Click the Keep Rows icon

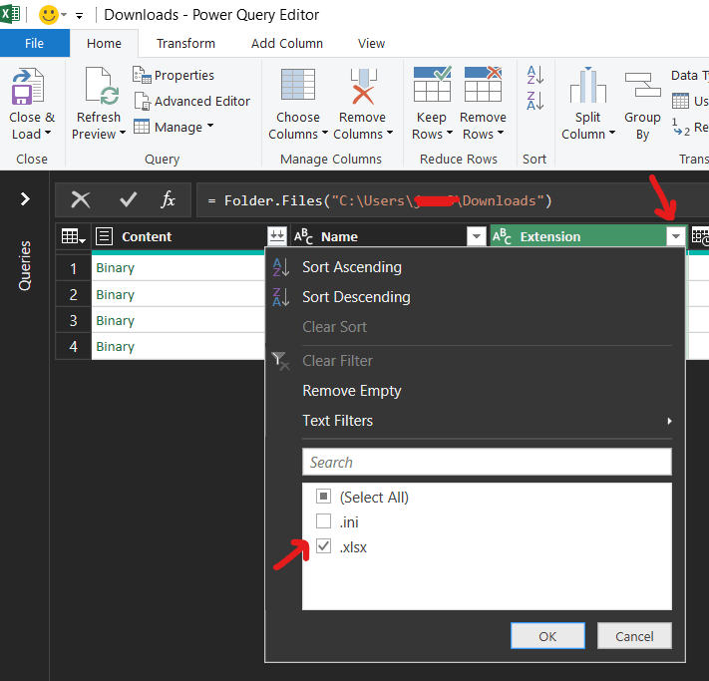pyautogui.click(x=432, y=88)
